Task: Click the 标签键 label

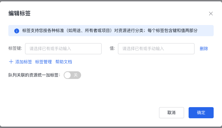Action: 15,48
